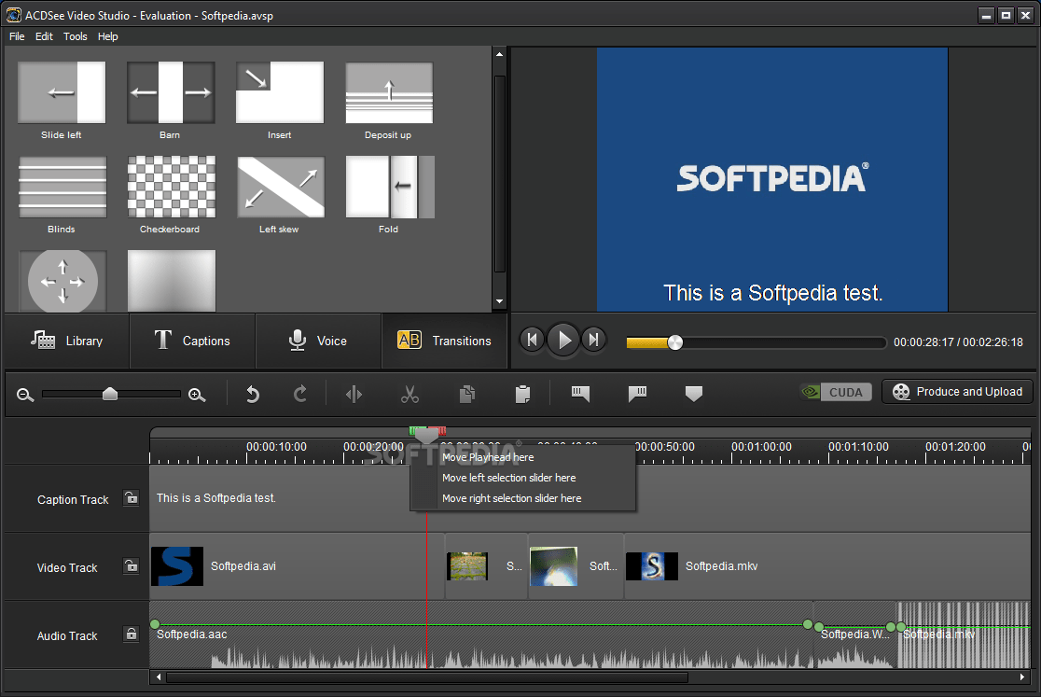Undo the last editing action
This screenshot has height=697, width=1041.
(252, 393)
